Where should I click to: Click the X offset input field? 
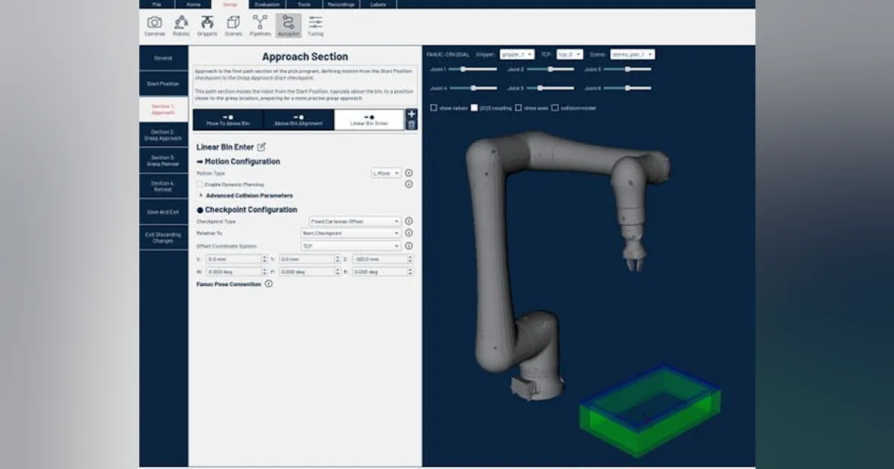235,259
